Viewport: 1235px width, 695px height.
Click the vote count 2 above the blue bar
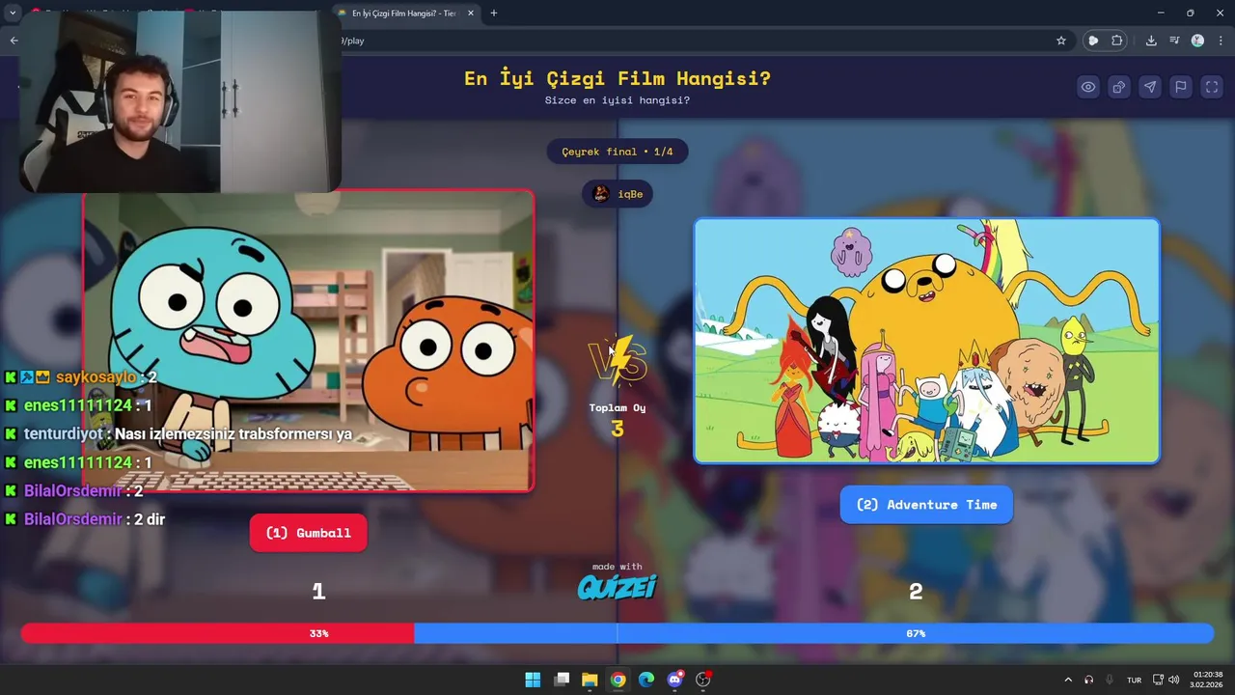(916, 592)
